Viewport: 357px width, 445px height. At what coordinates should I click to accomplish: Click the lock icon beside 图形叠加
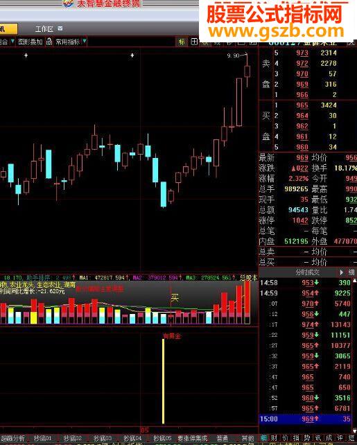point(49,42)
